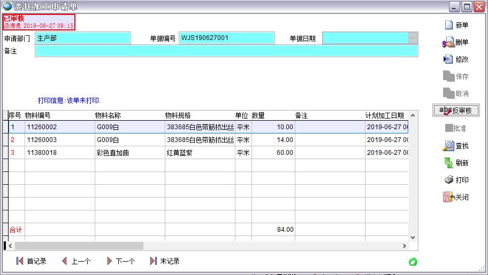Open the 单据日期 date dropdown
The height and width of the screenshot is (275, 488).
click(413, 38)
